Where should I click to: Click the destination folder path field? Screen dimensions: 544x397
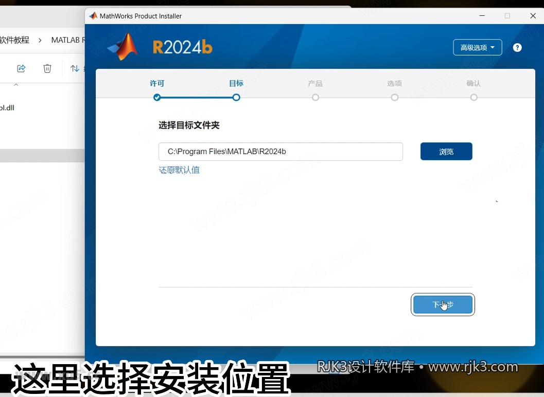(x=280, y=152)
